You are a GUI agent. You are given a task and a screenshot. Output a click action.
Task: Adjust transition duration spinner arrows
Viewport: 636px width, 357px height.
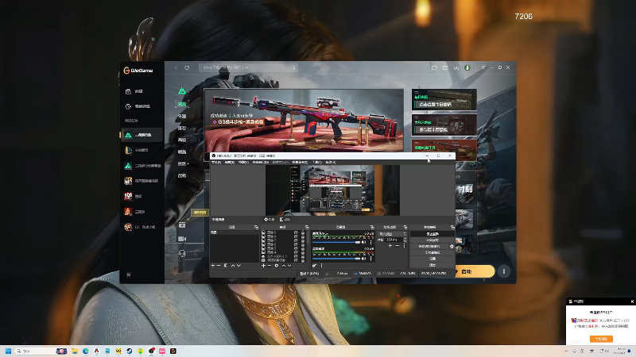coord(405,240)
